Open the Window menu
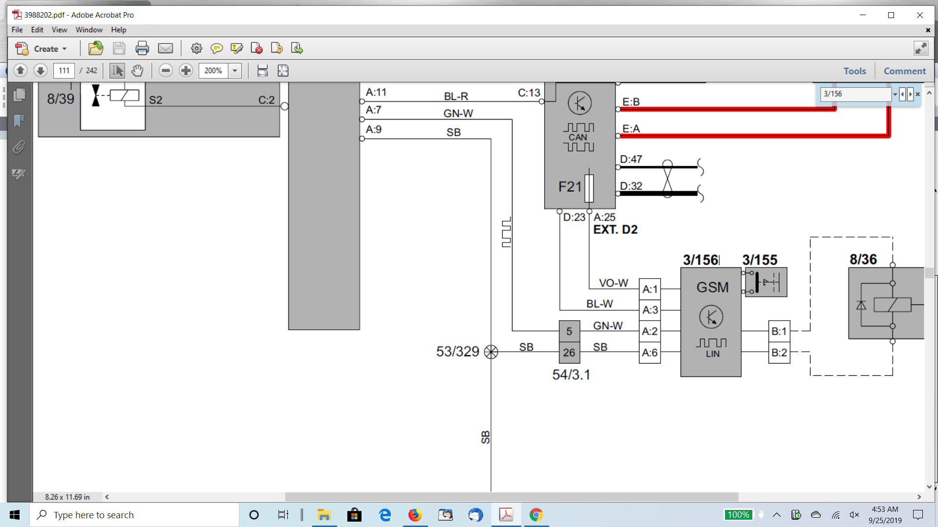The image size is (938, 527). [89, 30]
